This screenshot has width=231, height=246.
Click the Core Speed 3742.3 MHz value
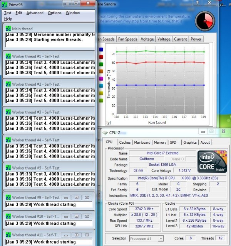(x=144, y=209)
